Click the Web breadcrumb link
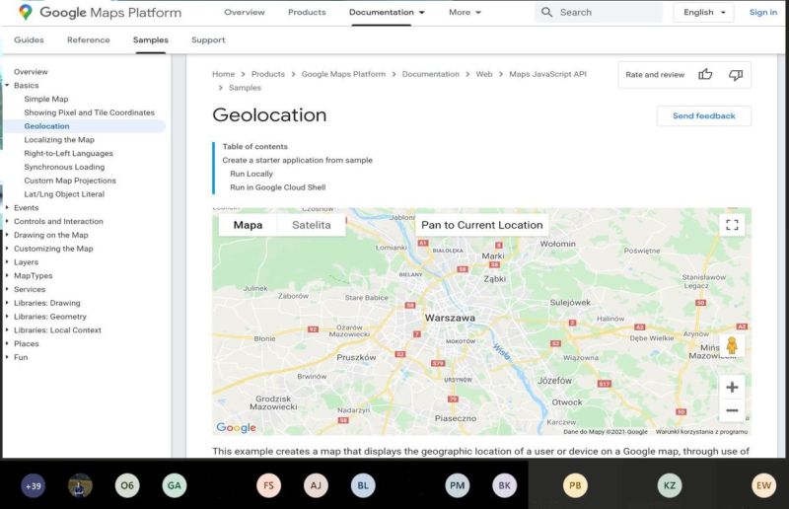This screenshot has width=789, height=509. pos(484,74)
